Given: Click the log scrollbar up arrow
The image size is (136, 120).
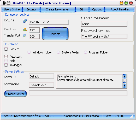Looking at the screenshot, I should click(x=125, y=76).
